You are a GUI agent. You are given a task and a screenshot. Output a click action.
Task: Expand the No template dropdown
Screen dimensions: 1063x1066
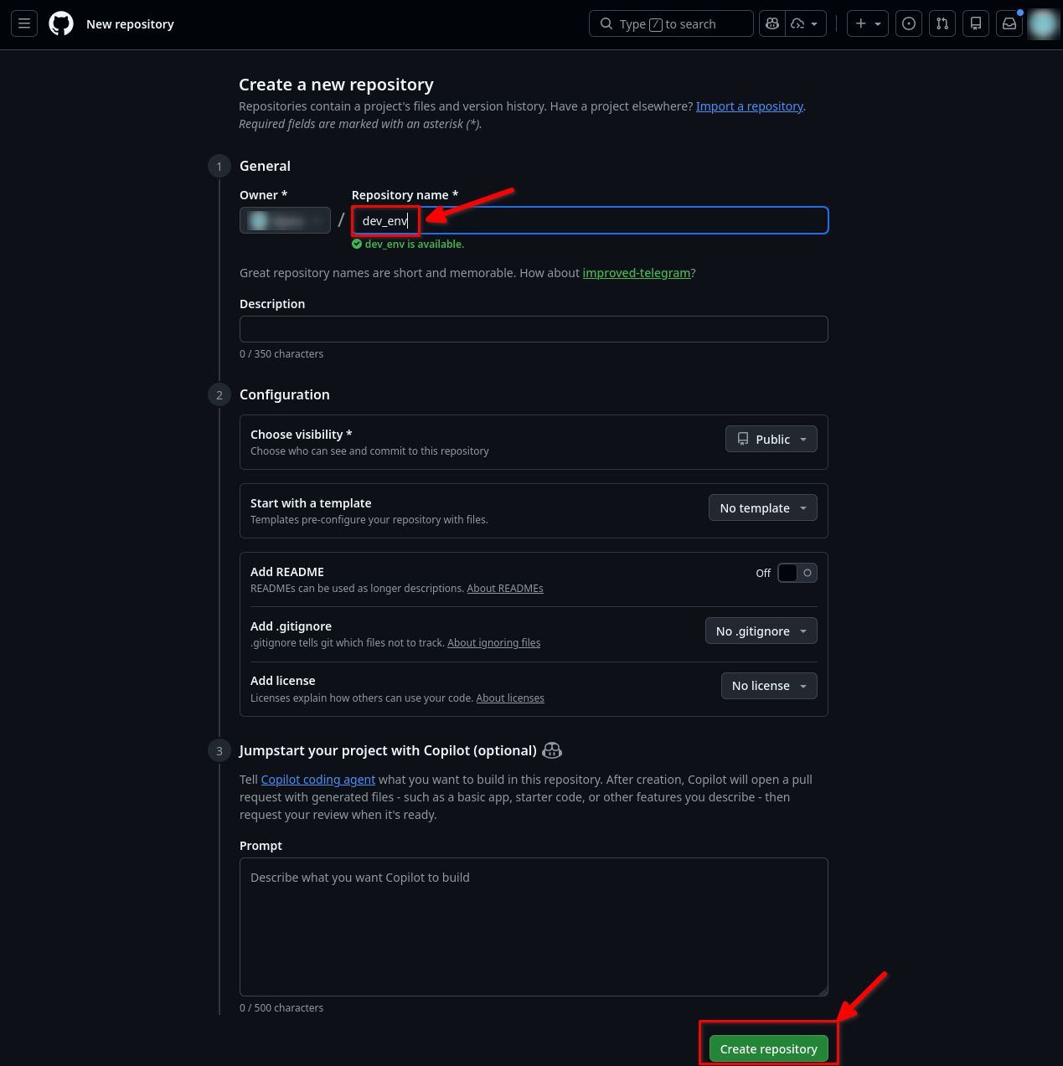pyautogui.click(x=762, y=508)
